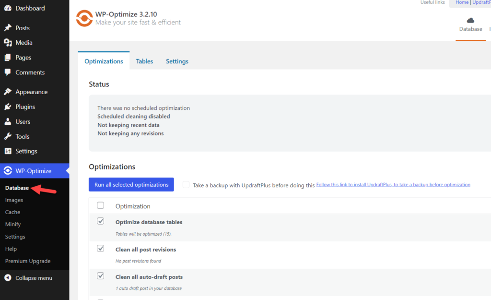Viewport: 491px width, 300px height.
Task: Click 'Scheduled cleaning disabled' status text
Action: tap(134, 116)
